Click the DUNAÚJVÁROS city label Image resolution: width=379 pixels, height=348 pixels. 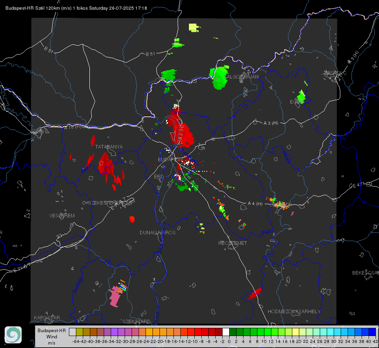[158, 232]
